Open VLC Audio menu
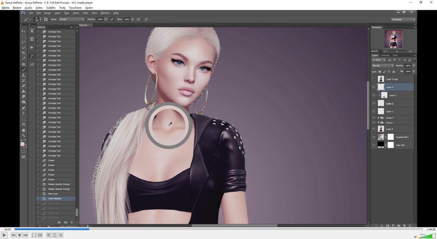 [28, 8]
